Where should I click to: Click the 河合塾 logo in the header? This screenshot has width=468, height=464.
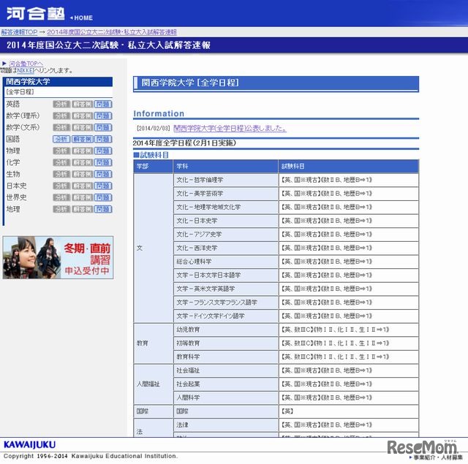[x=36, y=13]
